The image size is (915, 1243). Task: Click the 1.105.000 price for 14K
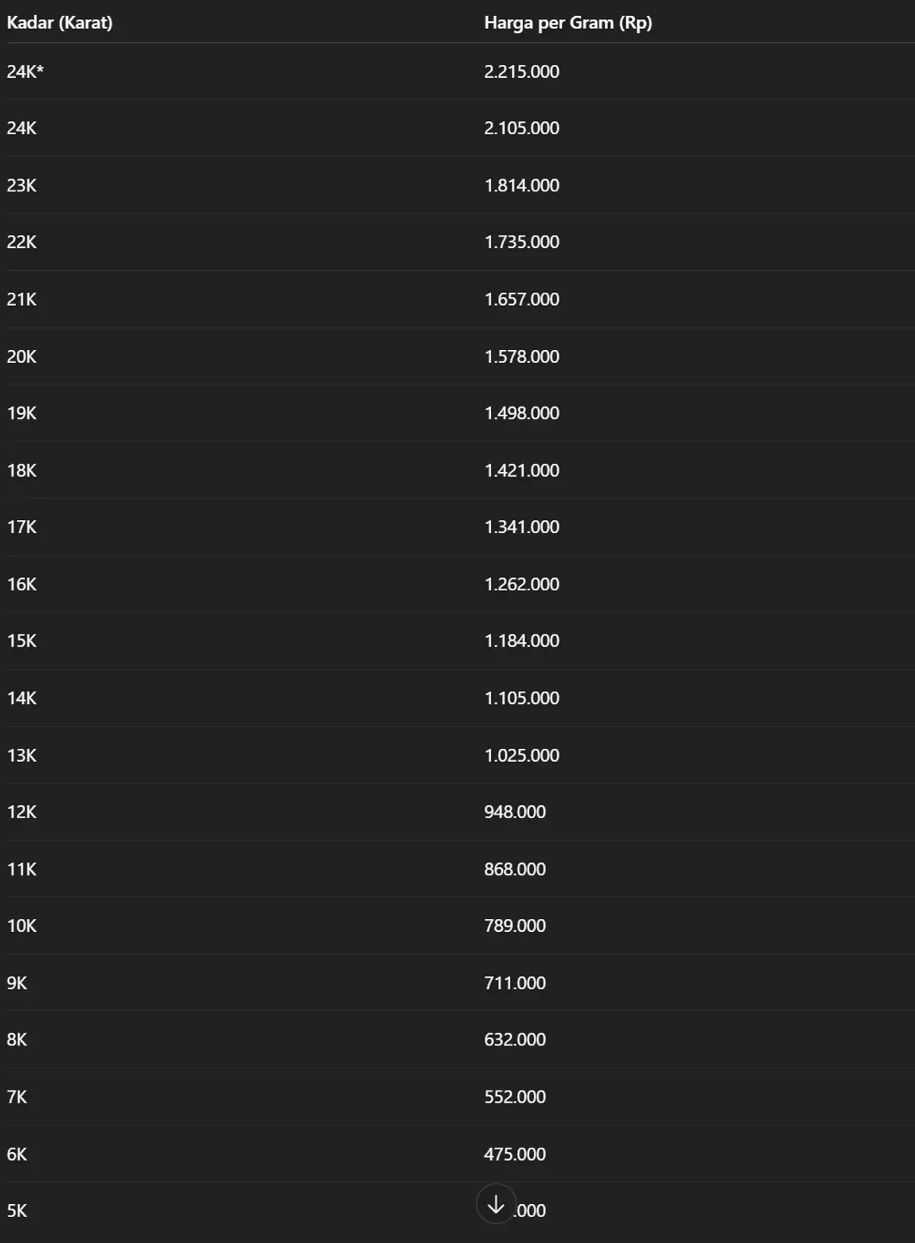tap(522, 698)
